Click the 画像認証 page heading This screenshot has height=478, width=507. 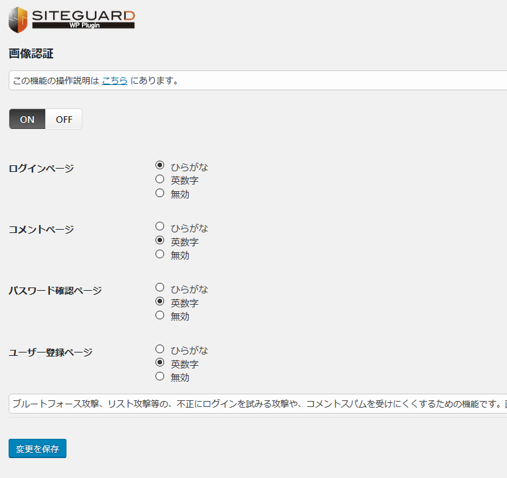click(x=31, y=54)
